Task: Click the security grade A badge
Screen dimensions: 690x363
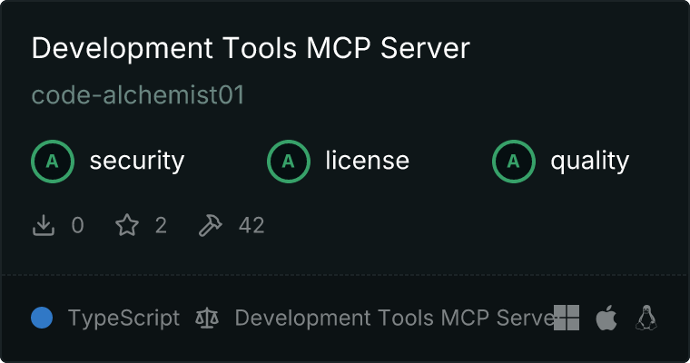Action: pos(53,162)
